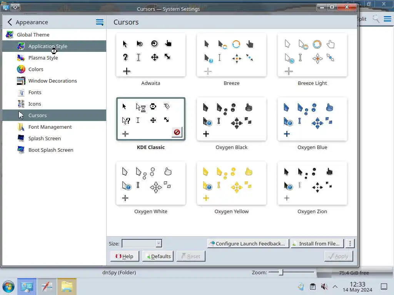
Task: Go back using the Appearance back arrow
Action: pos(10,22)
